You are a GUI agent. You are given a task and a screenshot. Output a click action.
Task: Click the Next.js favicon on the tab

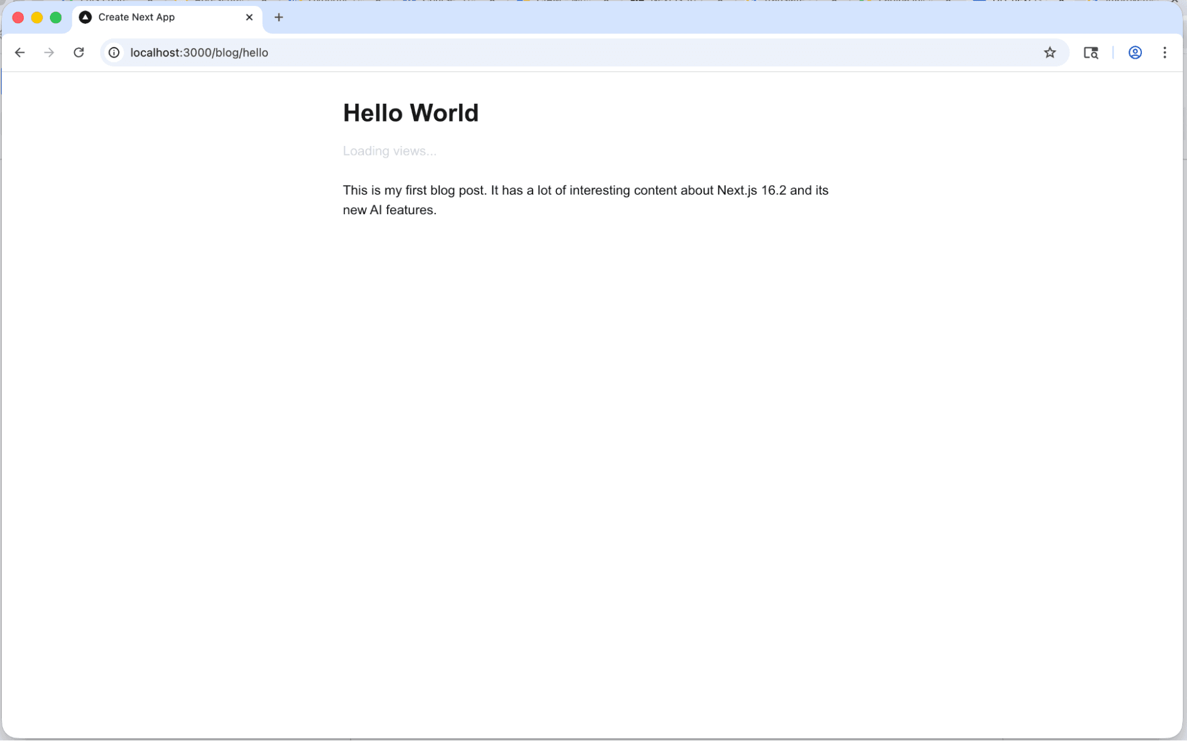(x=86, y=17)
